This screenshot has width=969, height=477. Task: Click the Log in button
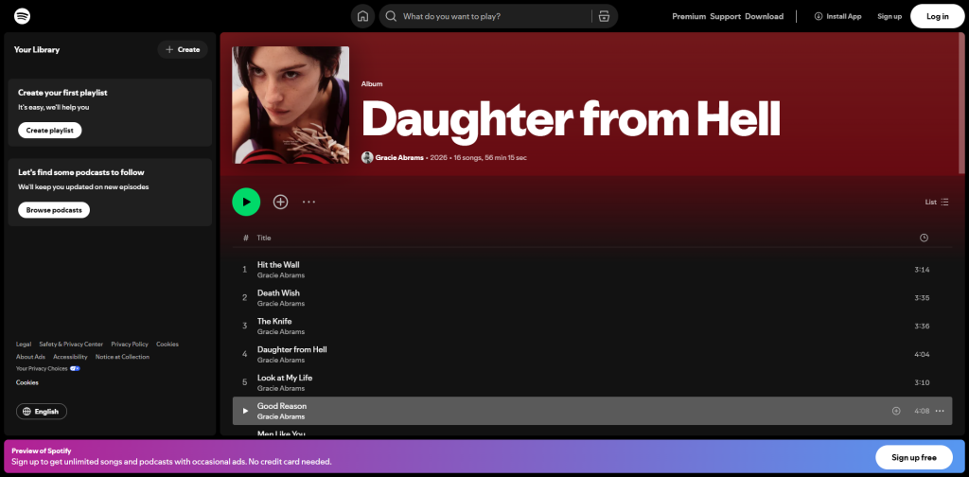coord(937,17)
